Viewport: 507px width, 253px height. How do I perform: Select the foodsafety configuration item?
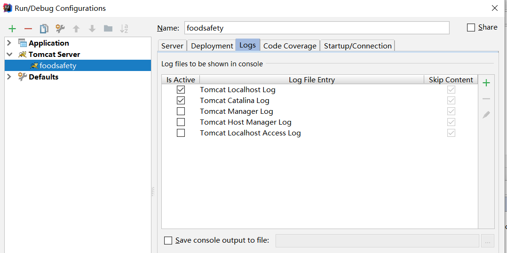pos(57,66)
